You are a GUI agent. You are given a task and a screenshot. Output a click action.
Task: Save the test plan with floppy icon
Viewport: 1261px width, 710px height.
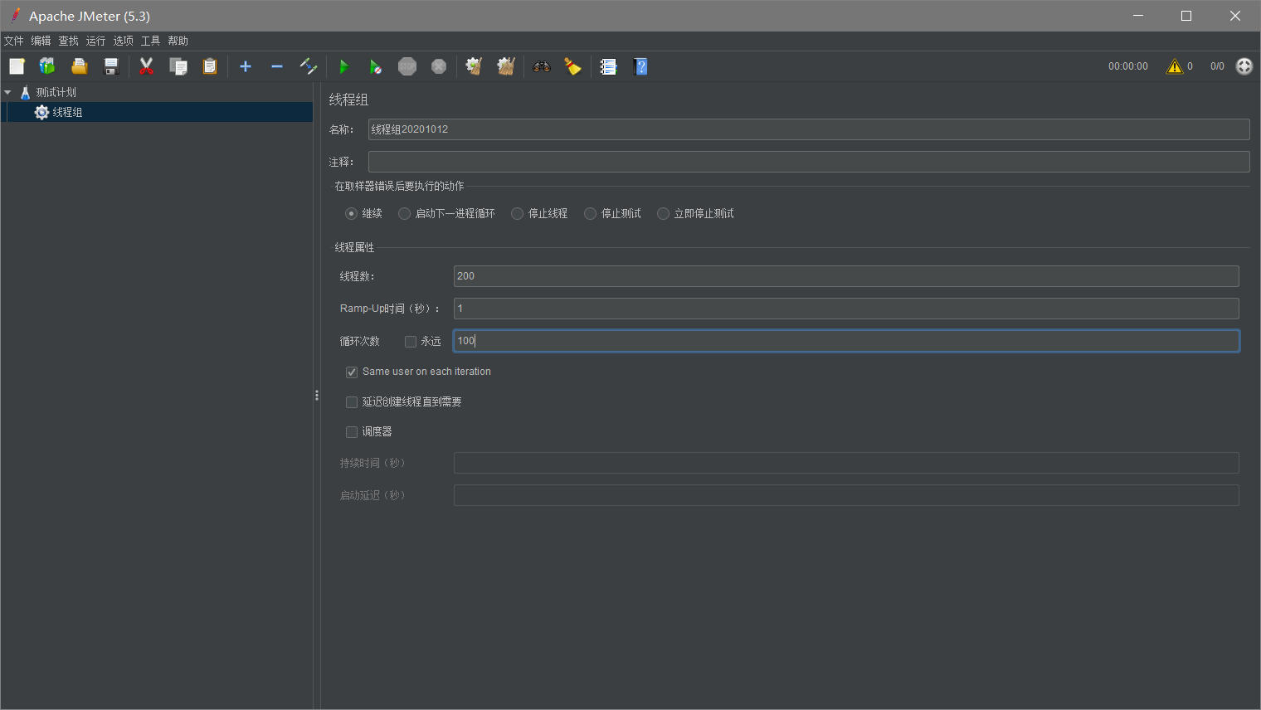[x=111, y=66]
